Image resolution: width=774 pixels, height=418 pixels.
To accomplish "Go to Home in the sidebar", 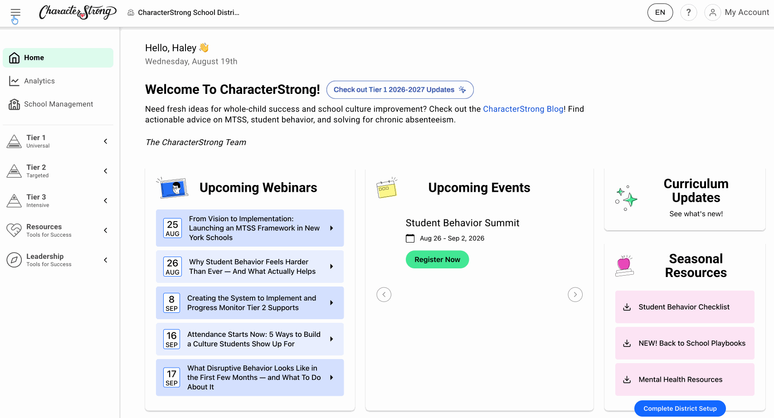I will (x=58, y=58).
